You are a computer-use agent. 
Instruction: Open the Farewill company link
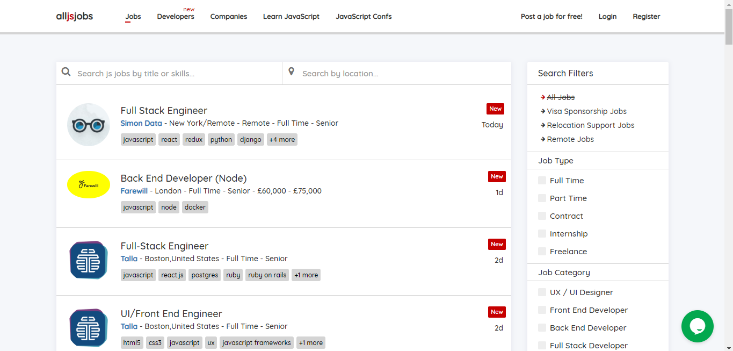click(134, 191)
